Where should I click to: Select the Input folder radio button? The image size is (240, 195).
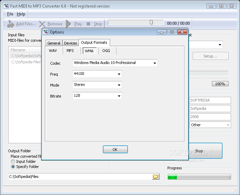[x=13, y=161]
